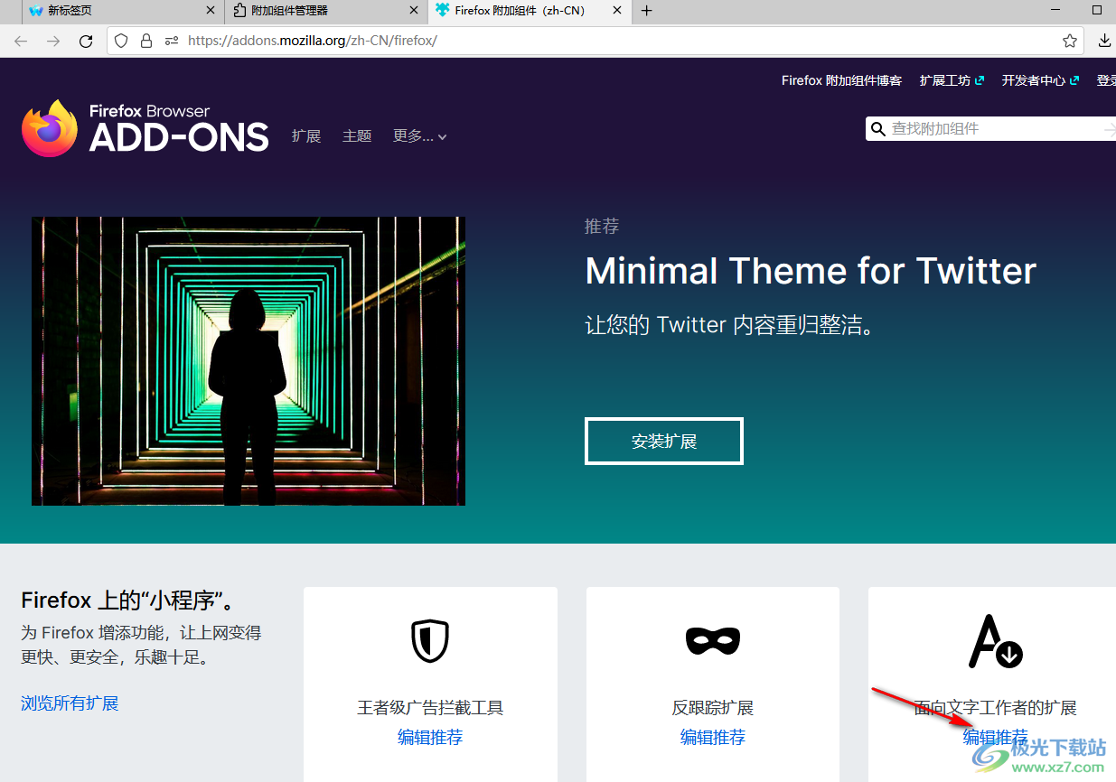Click the Firefox Browser ADD-ONS logo
Viewport: 1116px width, 782px height.
pos(145,128)
